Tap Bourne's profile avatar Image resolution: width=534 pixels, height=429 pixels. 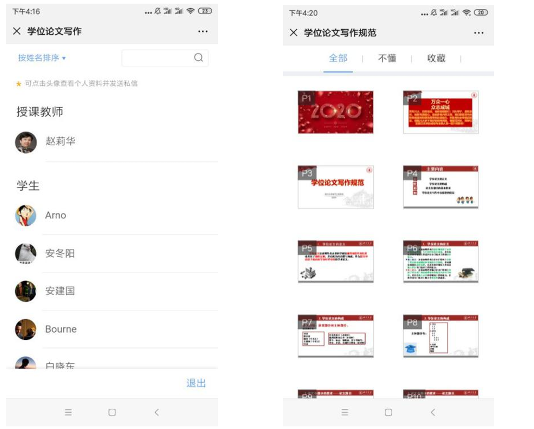(x=26, y=330)
